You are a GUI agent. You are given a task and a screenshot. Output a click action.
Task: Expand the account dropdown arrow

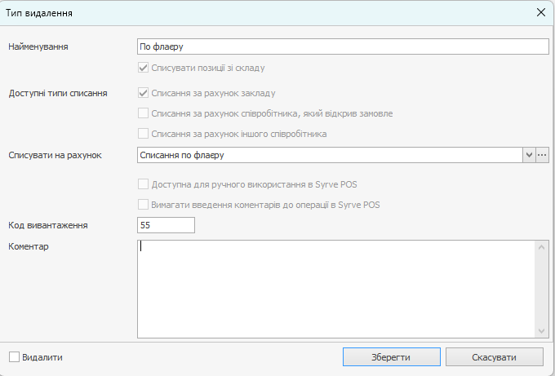[x=529, y=155]
